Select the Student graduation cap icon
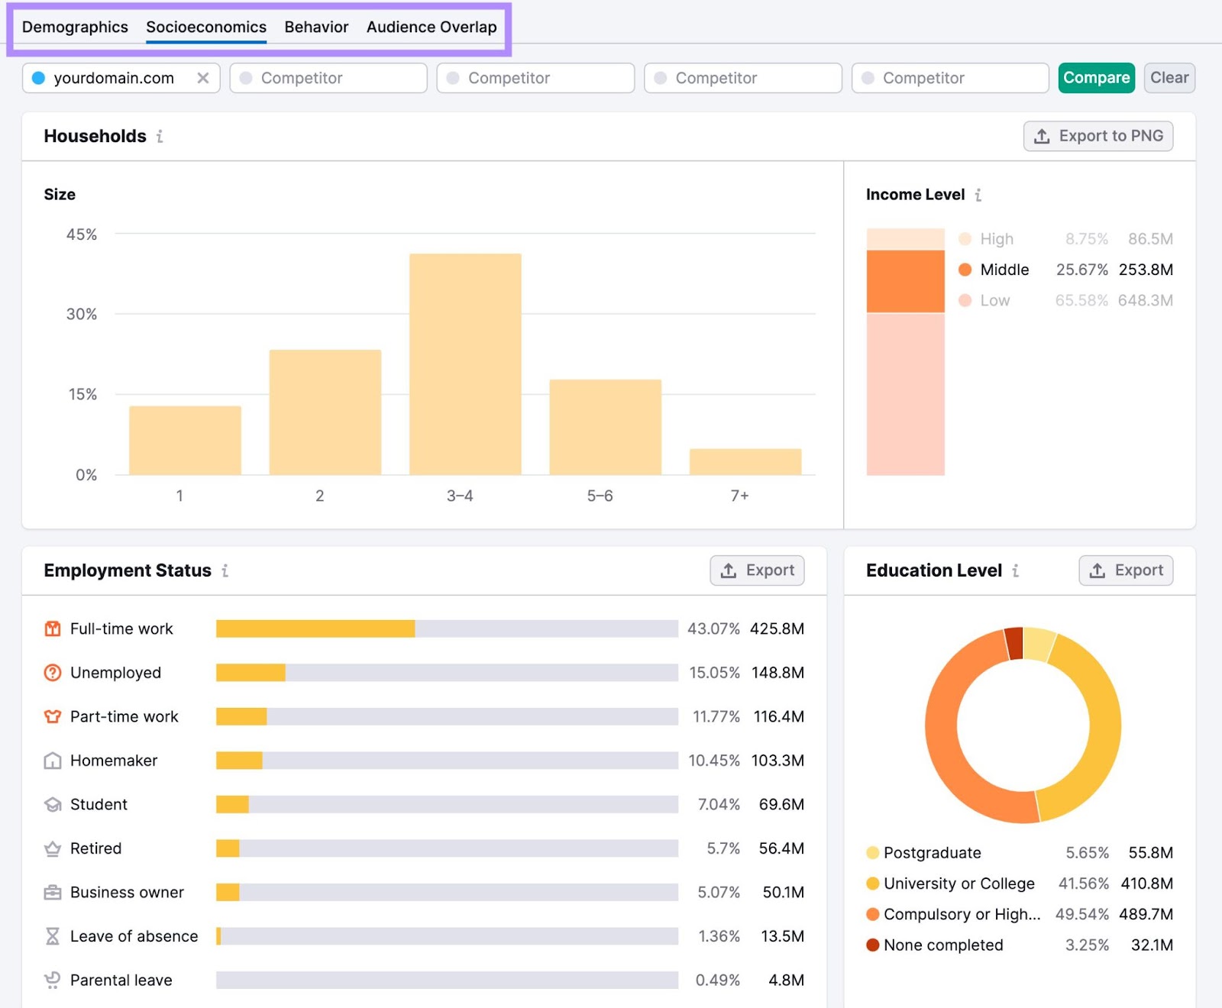1222x1008 pixels. tap(51, 804)
